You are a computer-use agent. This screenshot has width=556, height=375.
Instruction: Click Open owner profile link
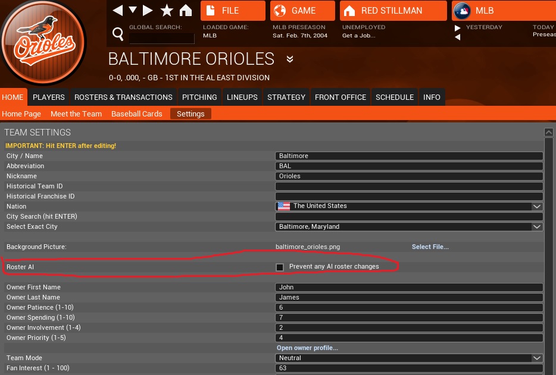click(307, 348)
